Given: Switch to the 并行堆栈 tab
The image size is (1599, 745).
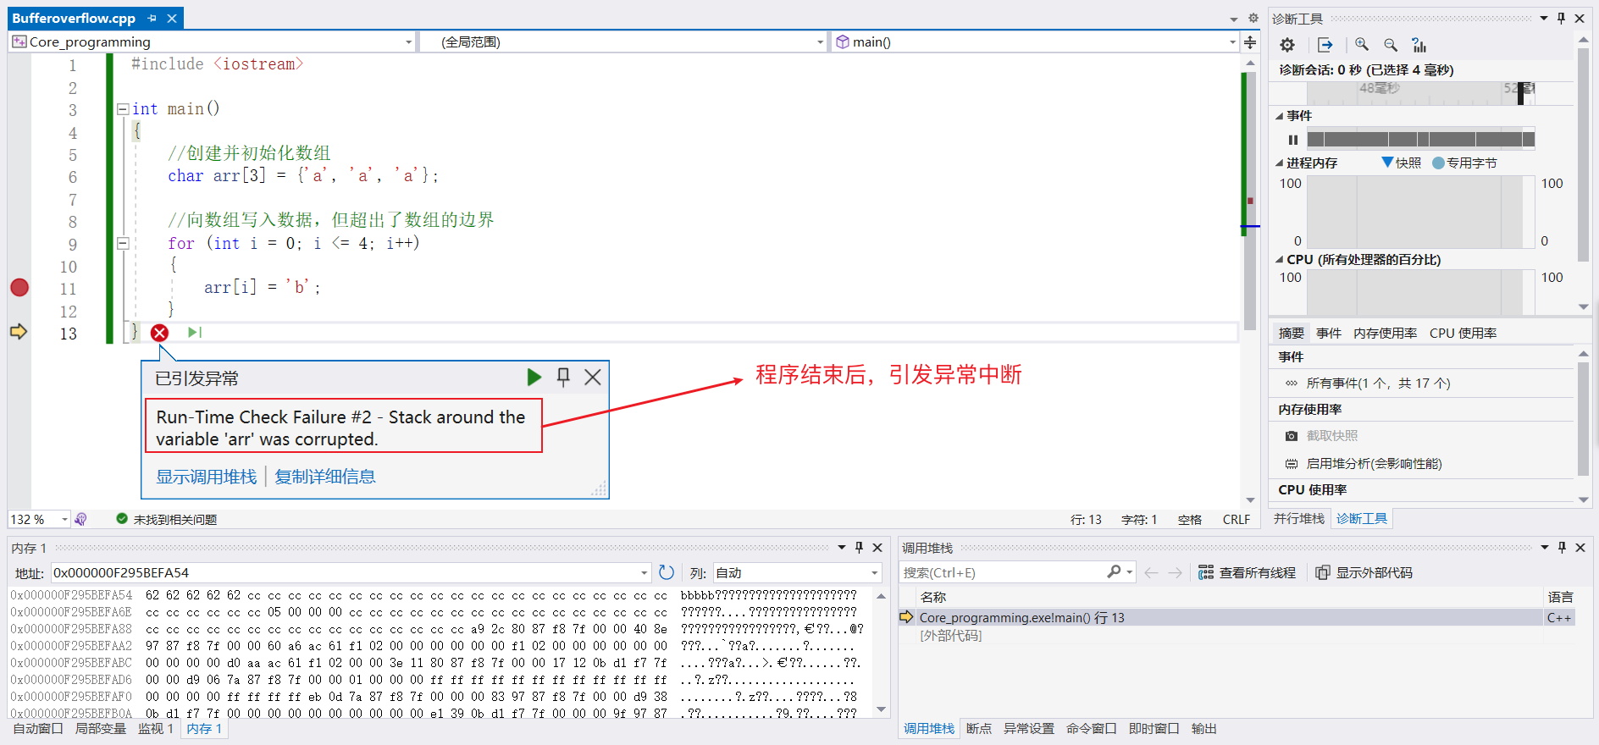Looking at the screenshot, I should (1298, 518).
